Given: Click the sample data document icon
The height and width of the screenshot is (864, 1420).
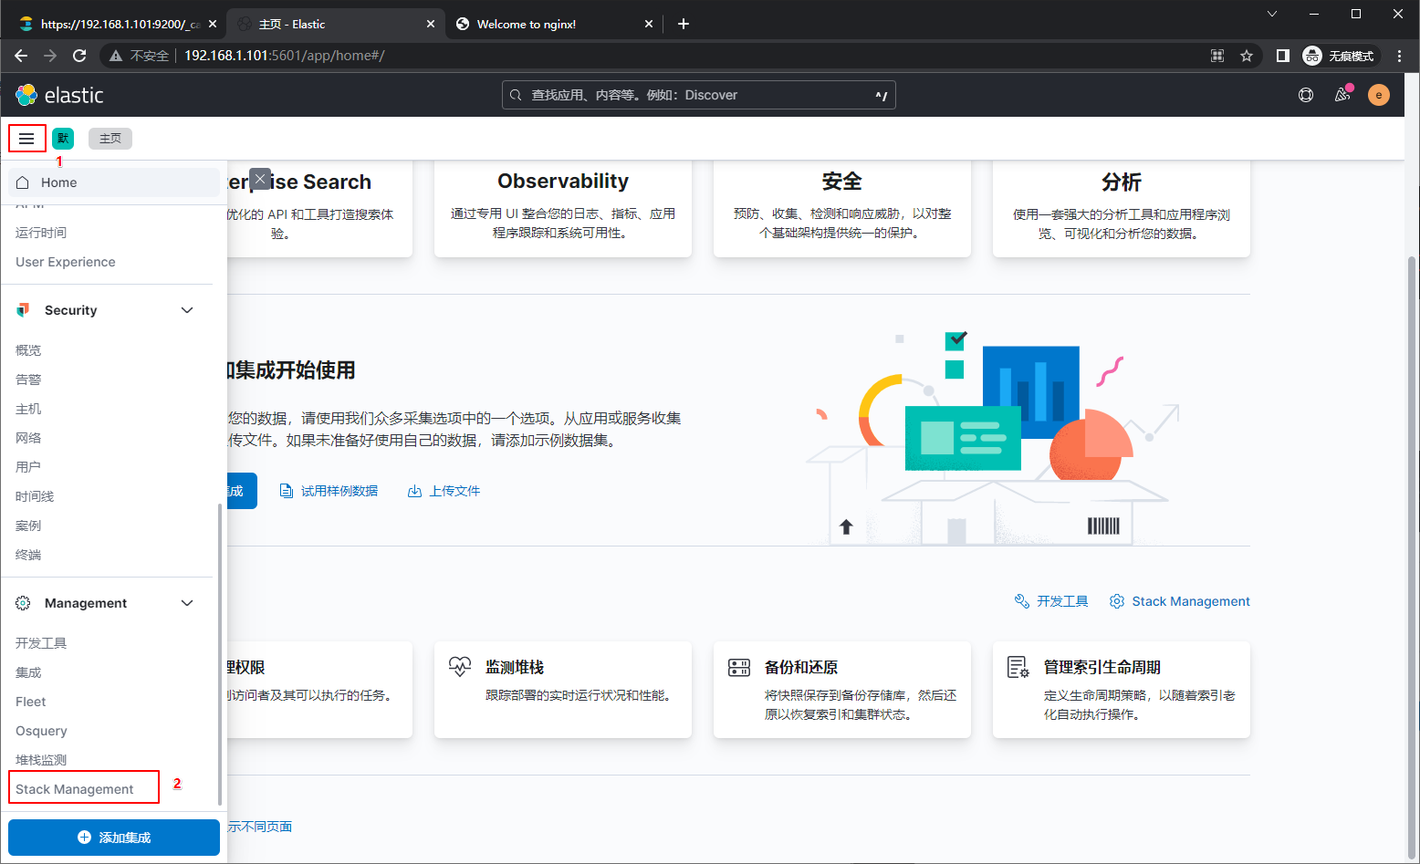Looking at the screenshot, I should pyautogui.click(x=287, y=491).
